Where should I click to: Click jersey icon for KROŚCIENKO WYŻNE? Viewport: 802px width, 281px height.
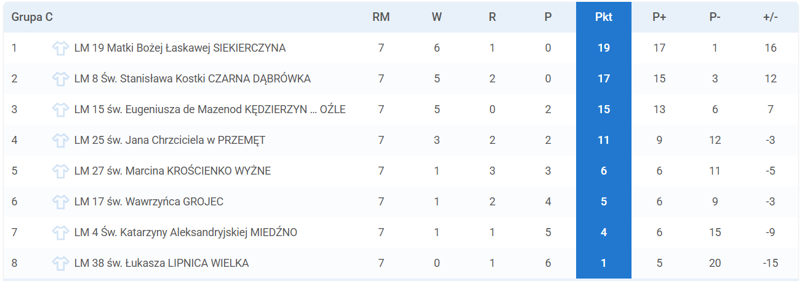[60, 171]
